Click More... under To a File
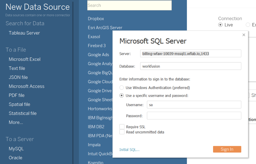The height and width of the screenshot is (164, 256). click(x=16, y=122)
